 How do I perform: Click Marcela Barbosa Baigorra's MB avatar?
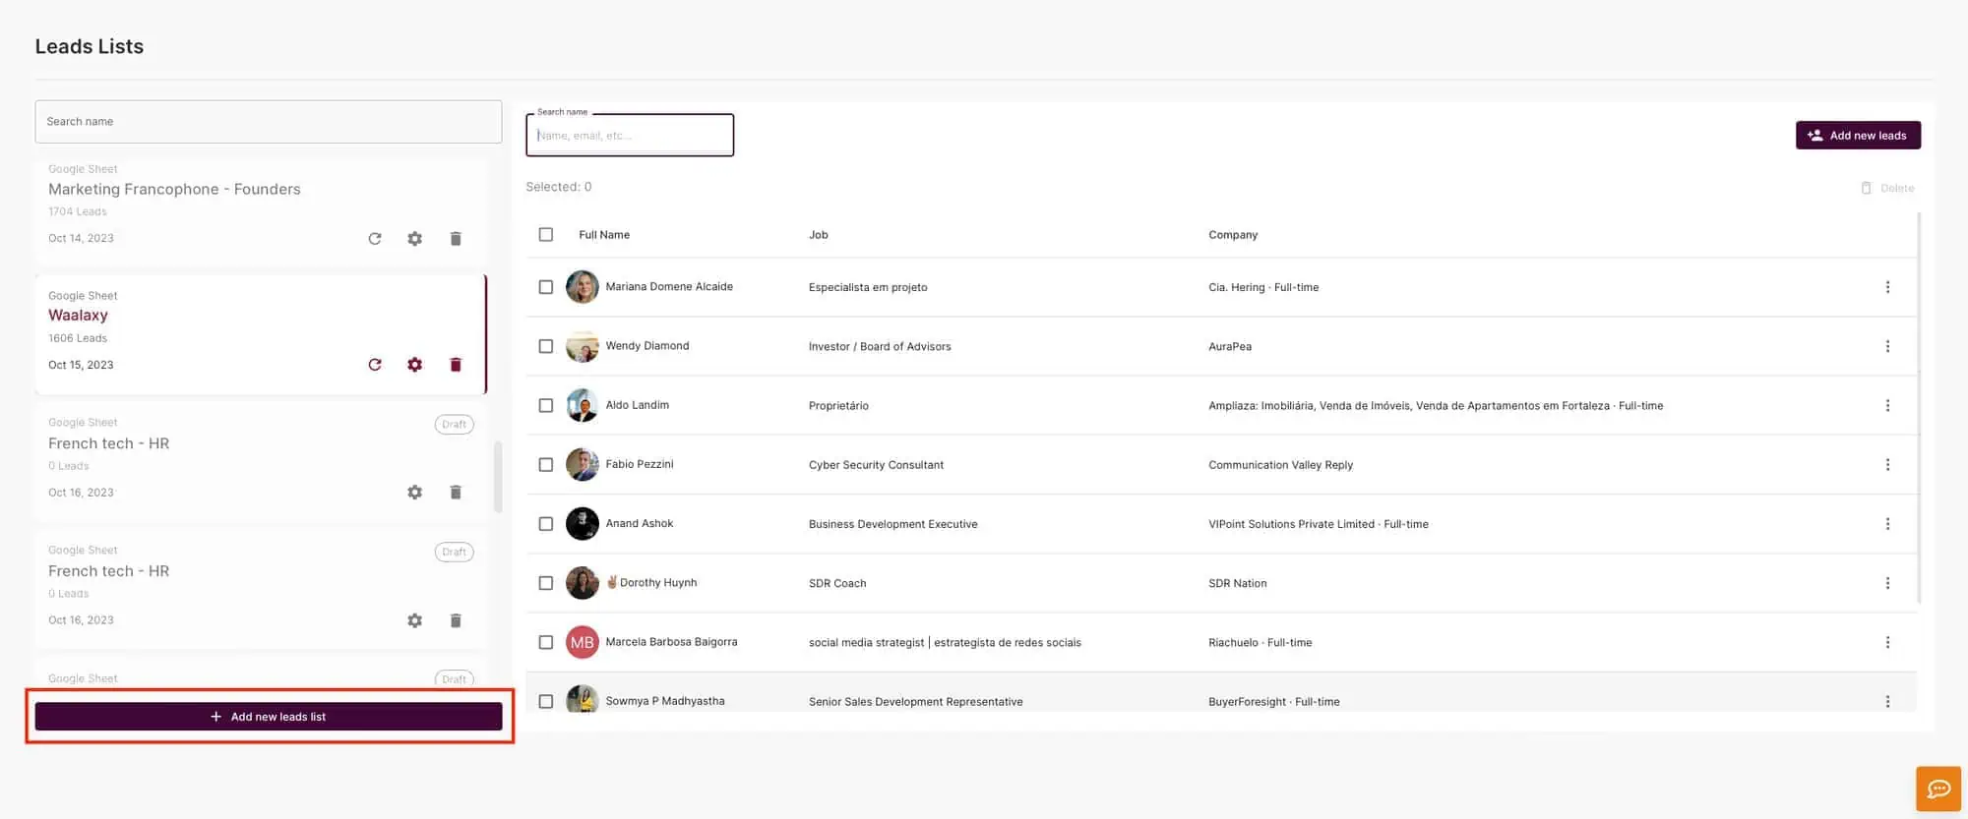click(583, 642)
